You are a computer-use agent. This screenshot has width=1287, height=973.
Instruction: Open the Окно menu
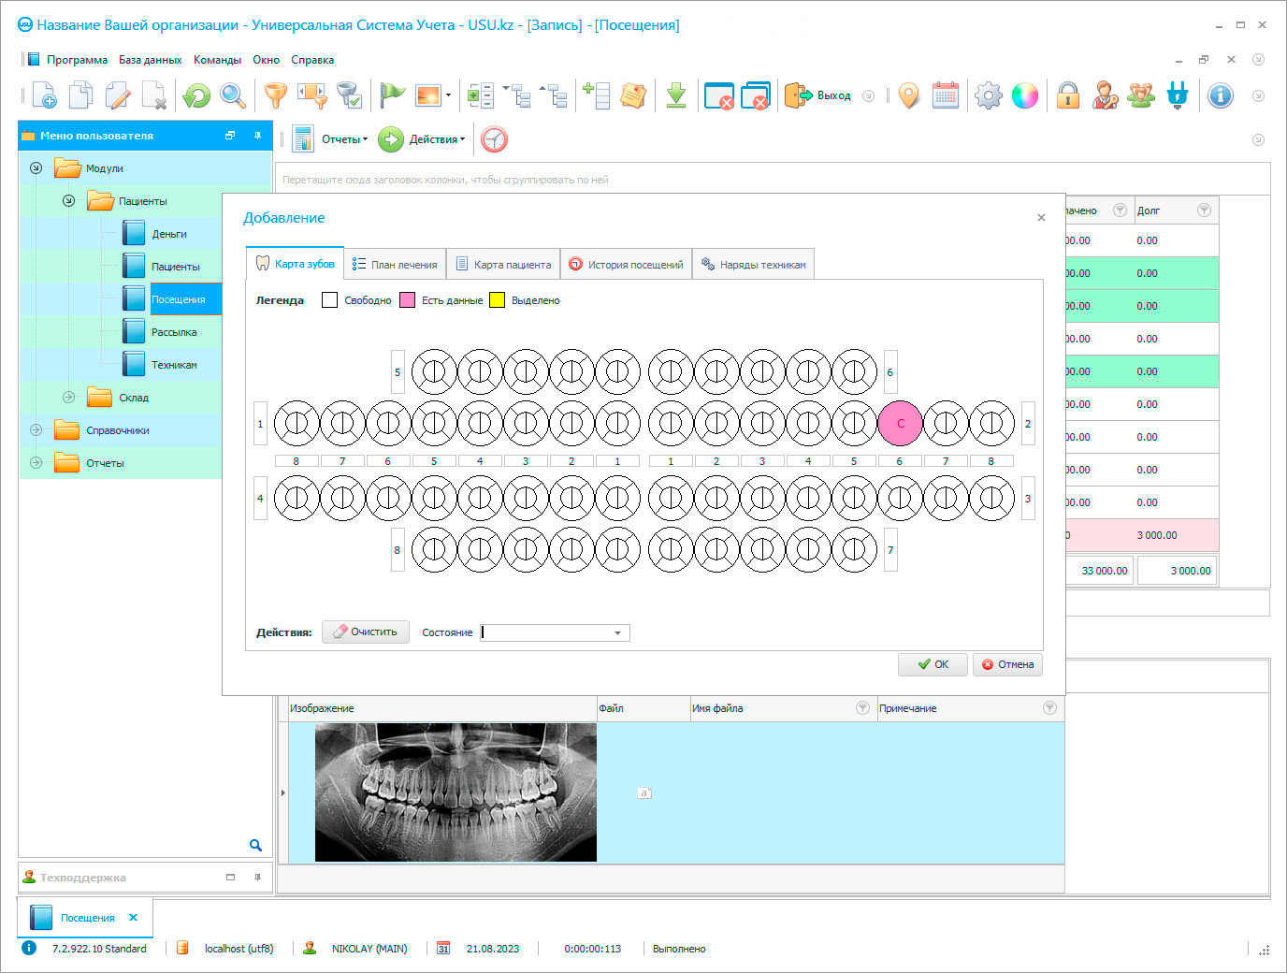pos(266,60)
